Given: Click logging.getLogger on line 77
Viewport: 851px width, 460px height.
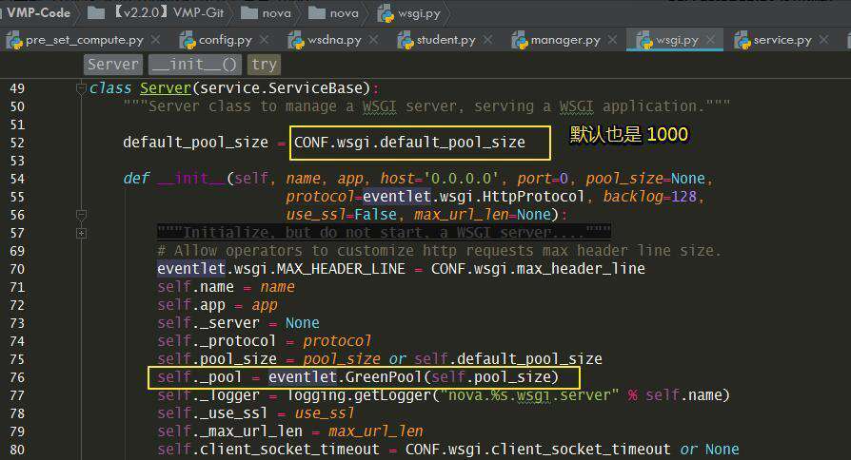Looking at the screenshot, I should click(x=358, y=395).
